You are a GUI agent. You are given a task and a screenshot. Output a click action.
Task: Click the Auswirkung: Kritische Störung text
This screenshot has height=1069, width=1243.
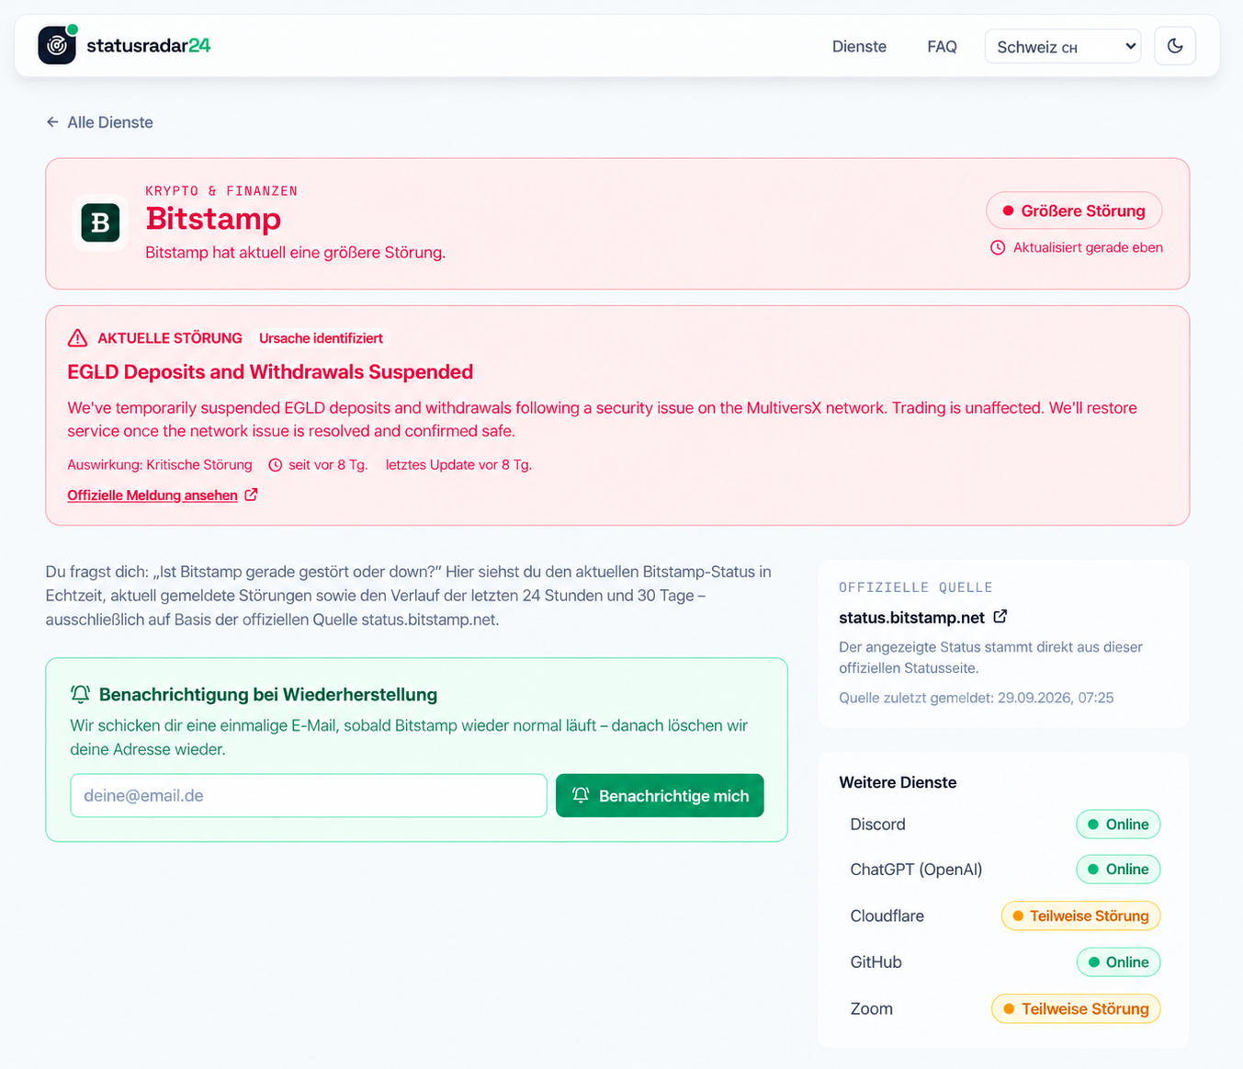pyautogui.click(x=160, y=465)
